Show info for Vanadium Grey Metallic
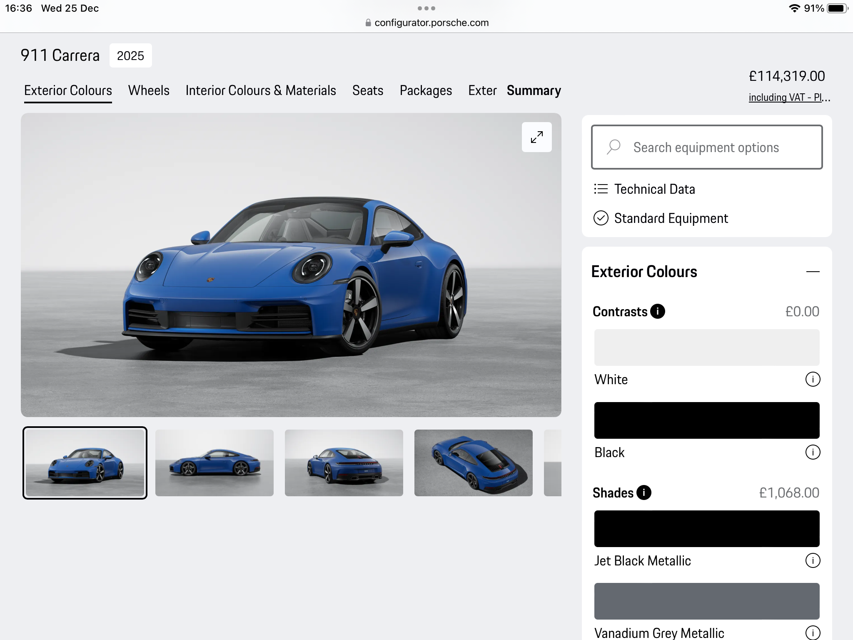This screenshot has width=853, height=640. [x=812, y=632]
